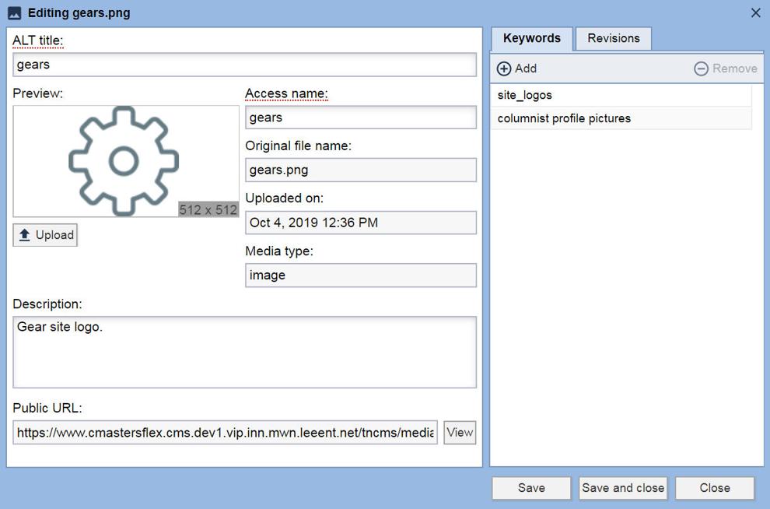The width and height of the screenshot is (770, 509).
Task: Click the Remove keyword minus icon
Action: [701, 68]
